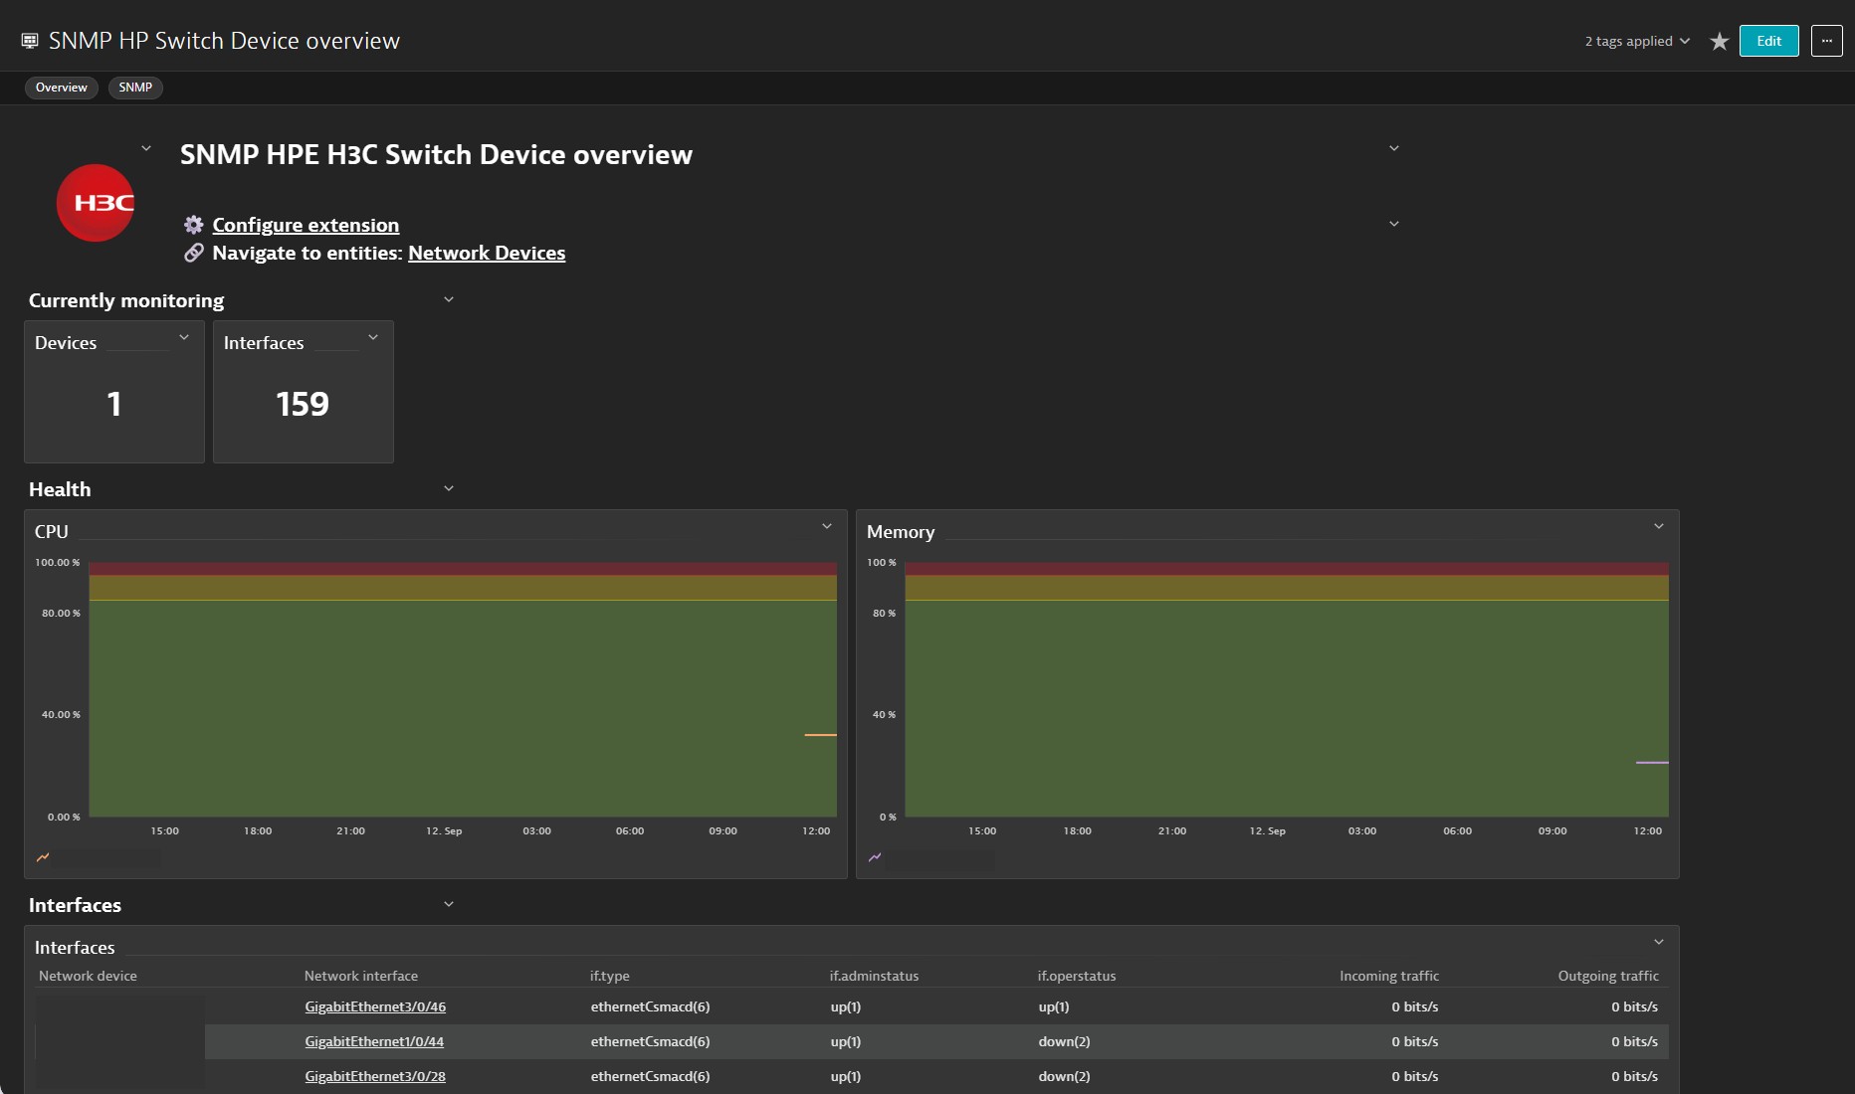Open the Network Devices entities link
Viewport: 1855px width, 1094px height.
(487, 253)
